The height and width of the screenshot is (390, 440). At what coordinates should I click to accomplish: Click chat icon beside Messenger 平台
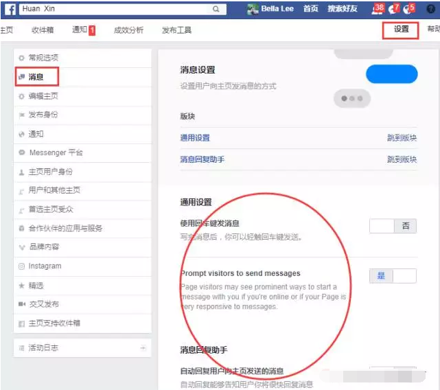[x=21, y=152]
